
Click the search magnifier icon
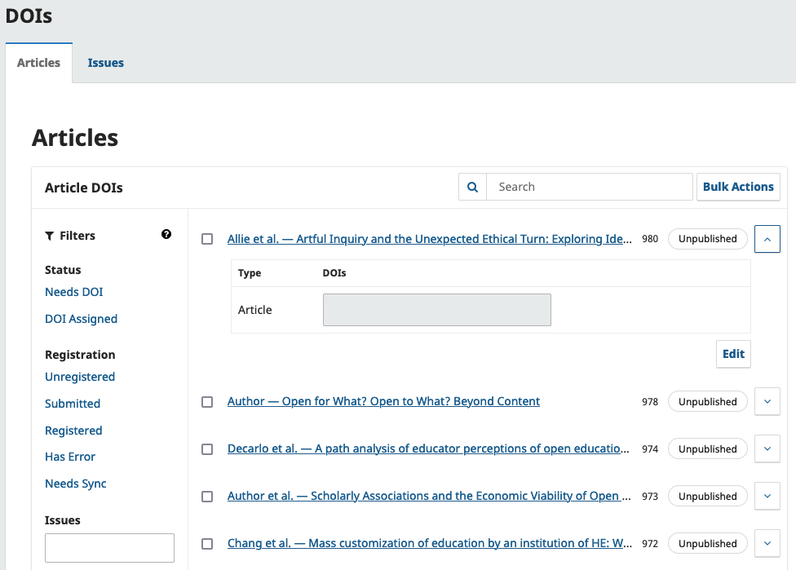pyautogui.click(x=472, y=187)
